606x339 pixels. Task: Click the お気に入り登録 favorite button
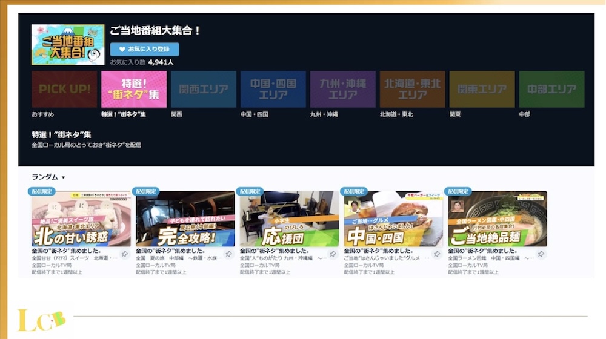click(144, 50)
